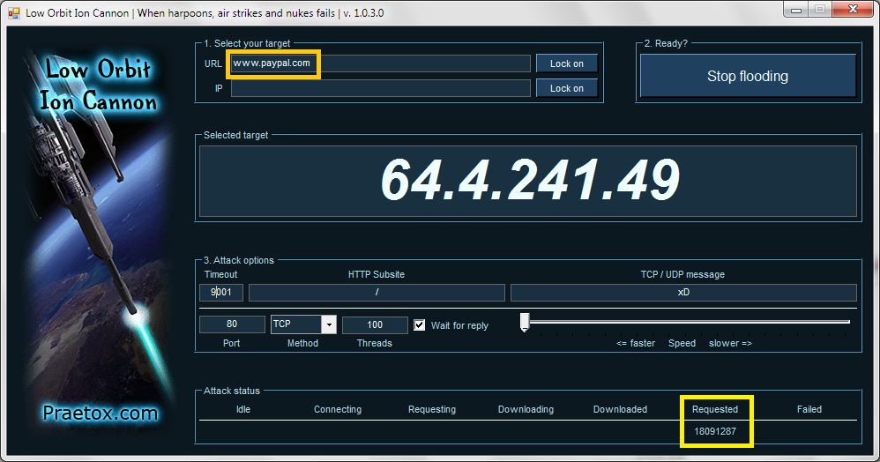Click the application icon in the title bar
880x462 pixels.
14,12
